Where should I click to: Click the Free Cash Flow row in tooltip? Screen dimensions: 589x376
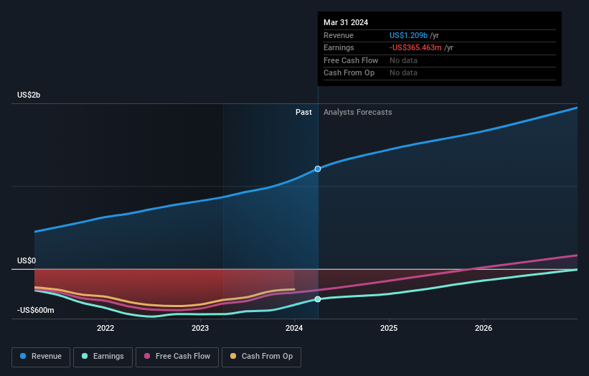(440, 60)
